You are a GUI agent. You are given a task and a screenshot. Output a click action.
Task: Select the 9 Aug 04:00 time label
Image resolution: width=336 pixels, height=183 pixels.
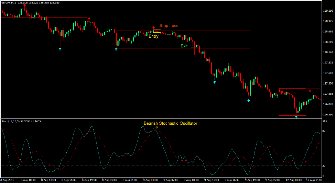(150, 180)
